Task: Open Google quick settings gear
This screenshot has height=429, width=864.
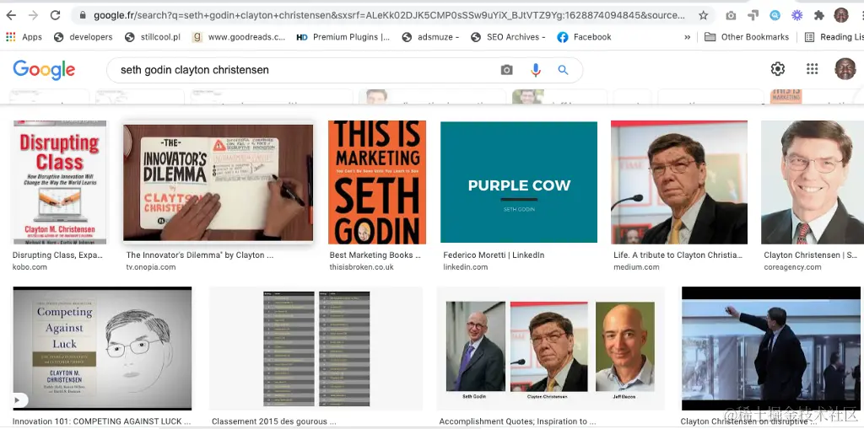Action: 777,69
